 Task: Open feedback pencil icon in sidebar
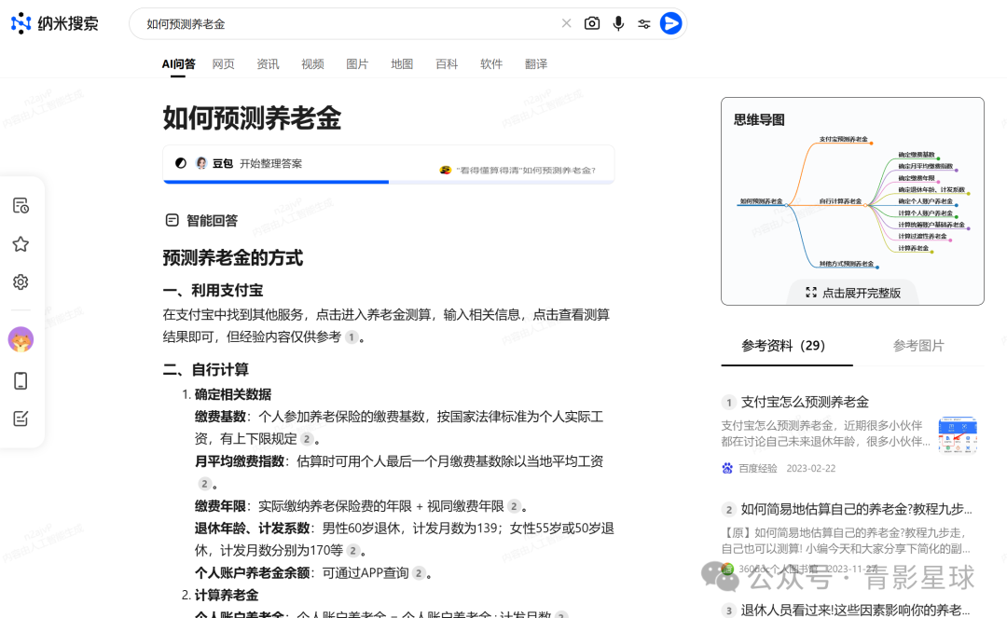click(21, 418)
